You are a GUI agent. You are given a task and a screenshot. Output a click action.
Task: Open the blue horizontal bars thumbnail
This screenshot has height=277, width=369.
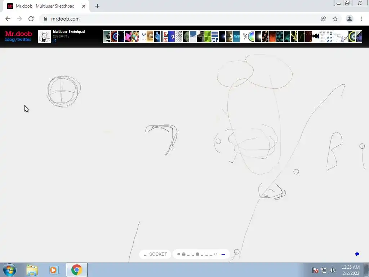point(215,36)
